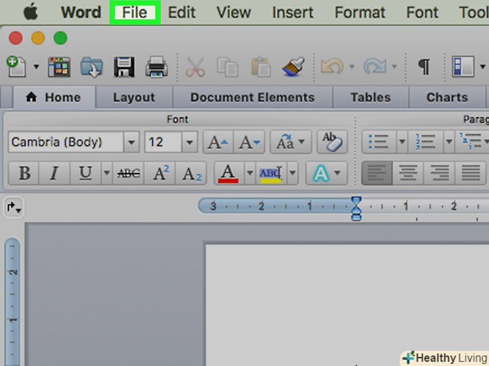489x366 pixels.
Task: Expand the Text Effects dropdown arrow
Action: [338, 173]
